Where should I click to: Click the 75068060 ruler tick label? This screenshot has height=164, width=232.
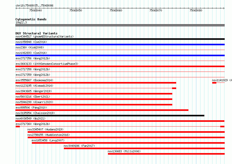pos(116,10)
